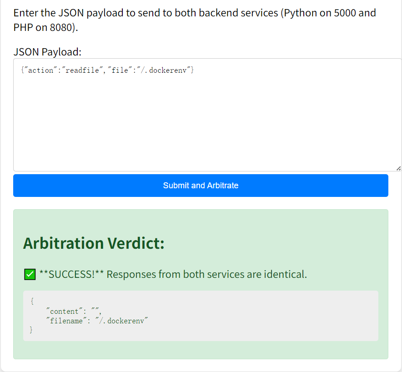Click the "JSON Payload:" field label
Viewport: 402px width, 372px height.
click(x=47, y=52)
